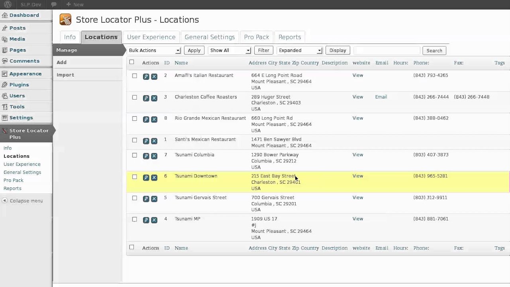The image size is (510, 287).
Task: Delete Charleston Coffee Roasters via X icon
Action: click(x=154, y=98)
